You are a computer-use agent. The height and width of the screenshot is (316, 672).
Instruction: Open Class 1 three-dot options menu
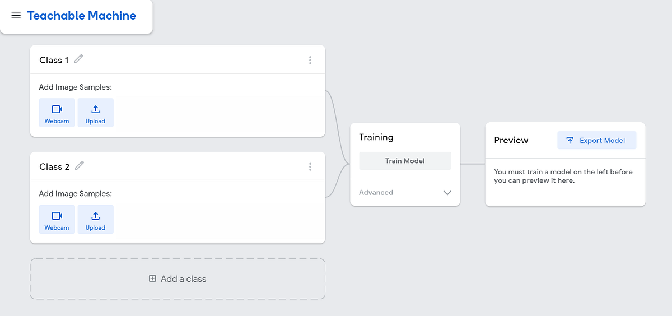(x=310, y=60)
